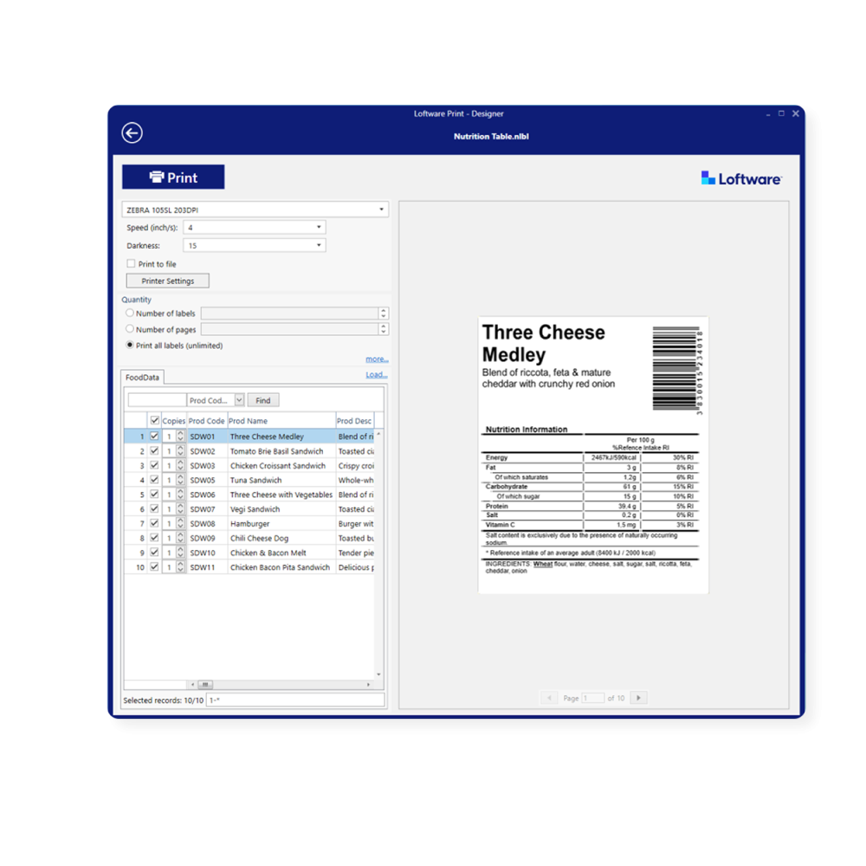This screenshot has height=866, width=866.
Task: Enable the Print to file checkbox
Action: [x=131, y=264]
